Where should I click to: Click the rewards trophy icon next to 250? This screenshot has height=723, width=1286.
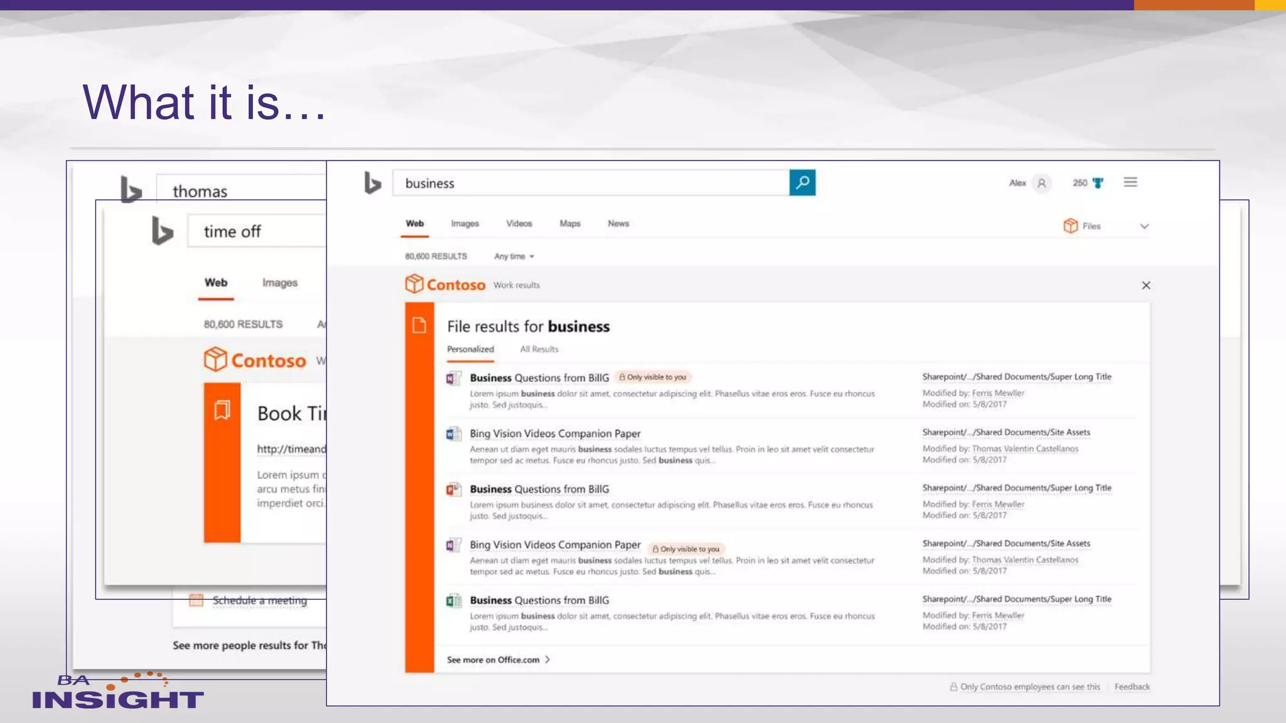point(1098,183)
